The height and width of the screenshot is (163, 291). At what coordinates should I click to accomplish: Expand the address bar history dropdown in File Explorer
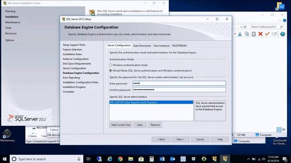tap(241, 27)
